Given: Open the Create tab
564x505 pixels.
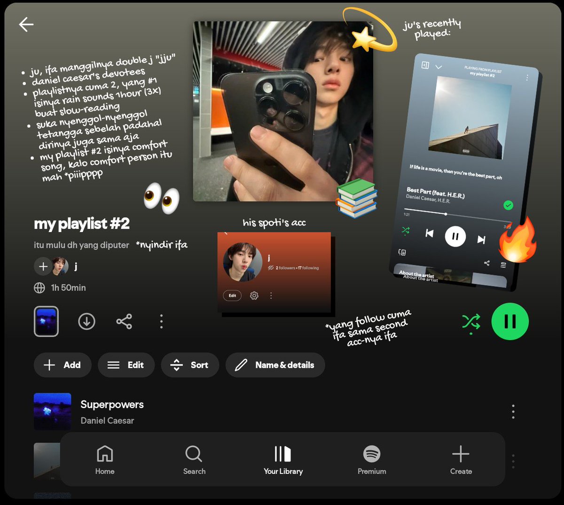Looking at the screenshot, I should pyautogui.click(x=461, y=460).
